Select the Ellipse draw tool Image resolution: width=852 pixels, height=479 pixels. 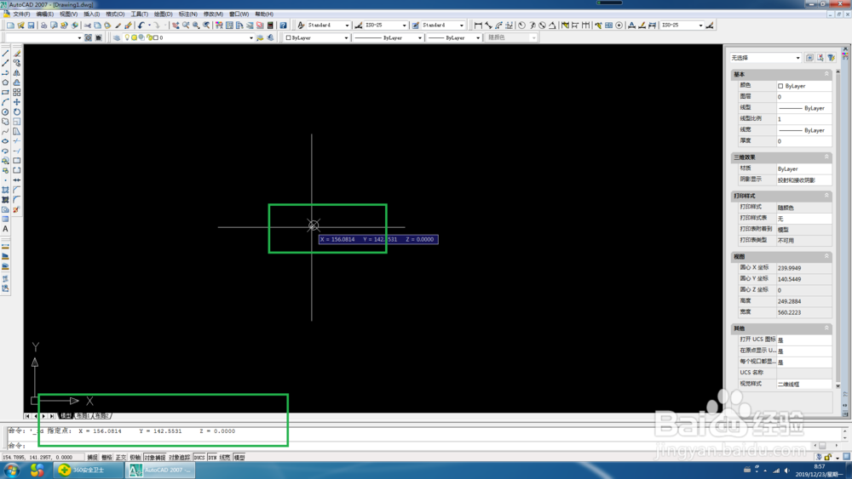[x=5, y=141]
